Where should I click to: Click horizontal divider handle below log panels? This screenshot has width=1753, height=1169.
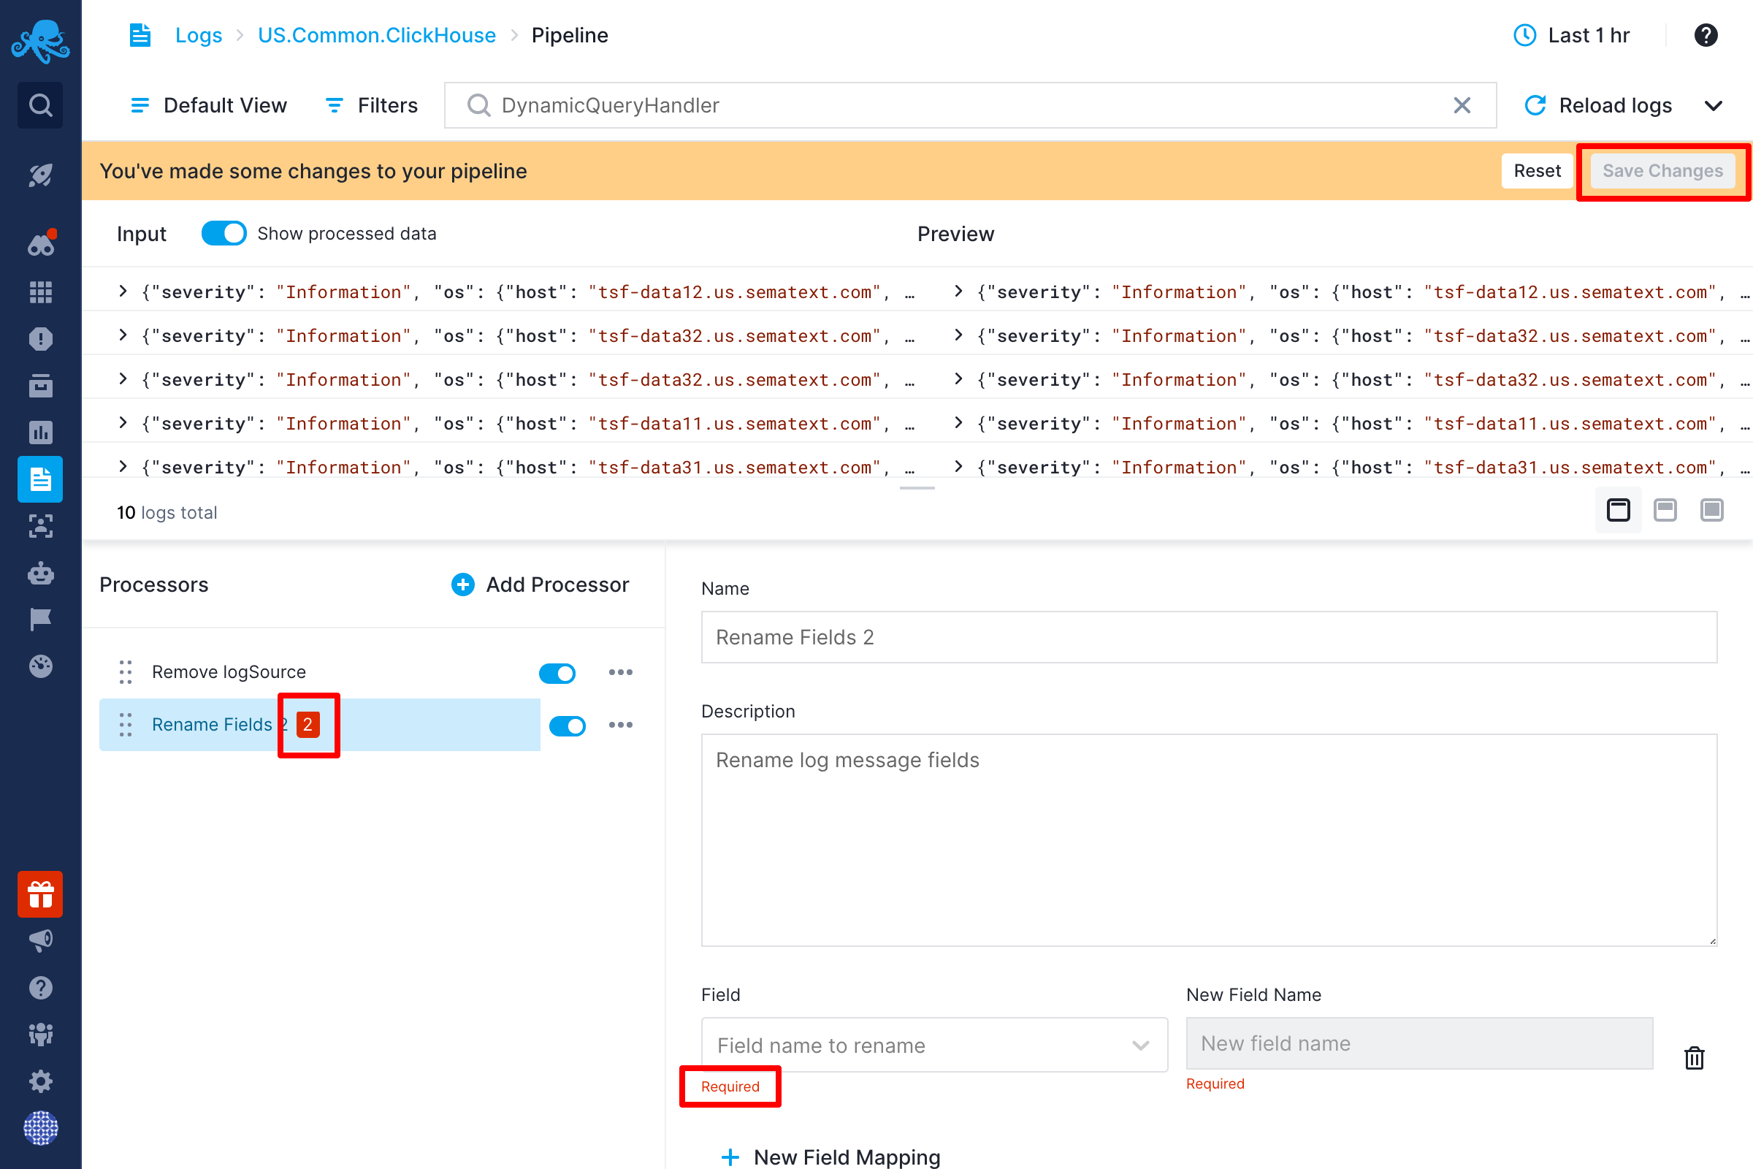[x=917, y=488]
